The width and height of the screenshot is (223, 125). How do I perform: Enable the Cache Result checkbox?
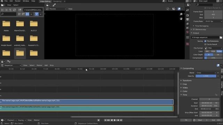point(205,44)
